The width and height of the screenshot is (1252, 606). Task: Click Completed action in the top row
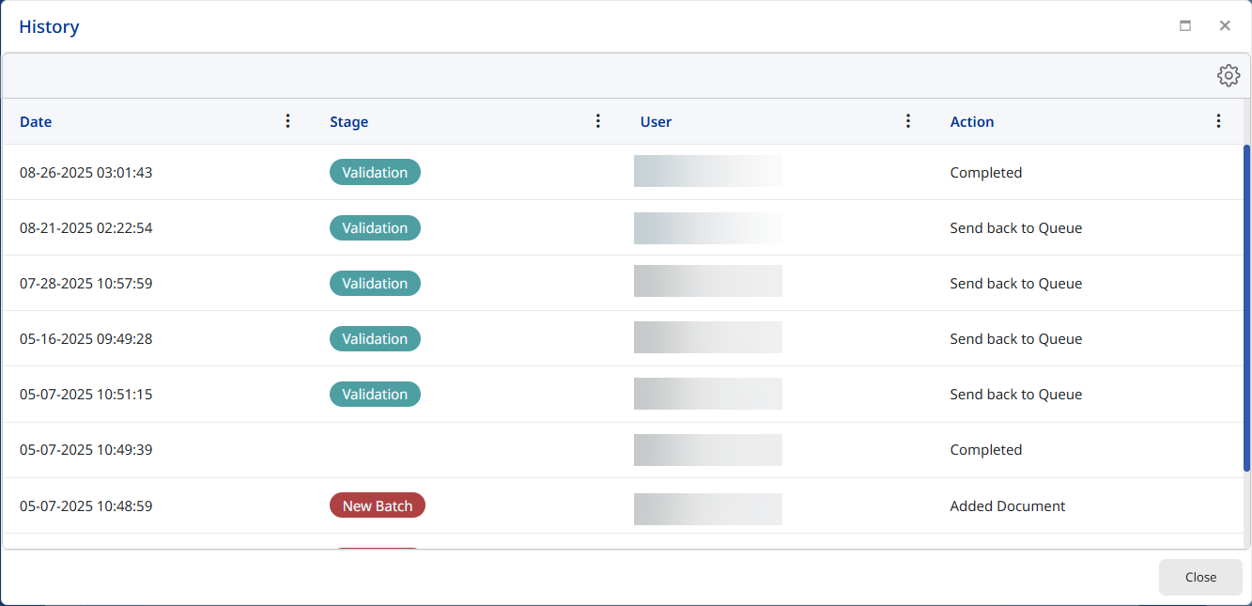coord(985,173)
